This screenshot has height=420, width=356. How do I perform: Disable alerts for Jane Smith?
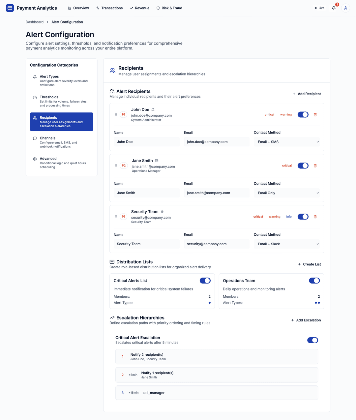(303, 165)
